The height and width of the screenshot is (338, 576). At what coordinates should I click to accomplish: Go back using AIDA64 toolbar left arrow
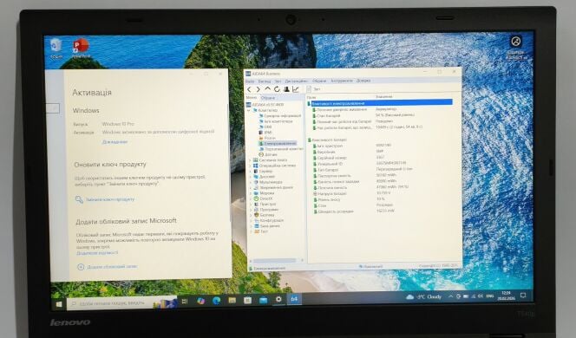250,89
